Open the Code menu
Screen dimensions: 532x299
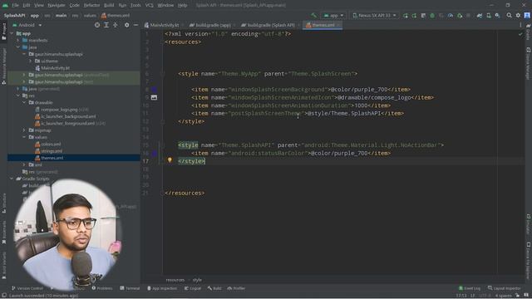coord(74,5)
